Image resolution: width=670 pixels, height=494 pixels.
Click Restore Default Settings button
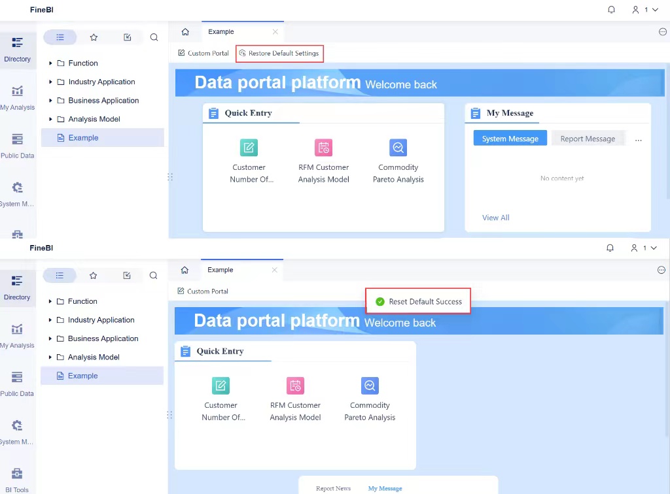click(279, 54)
